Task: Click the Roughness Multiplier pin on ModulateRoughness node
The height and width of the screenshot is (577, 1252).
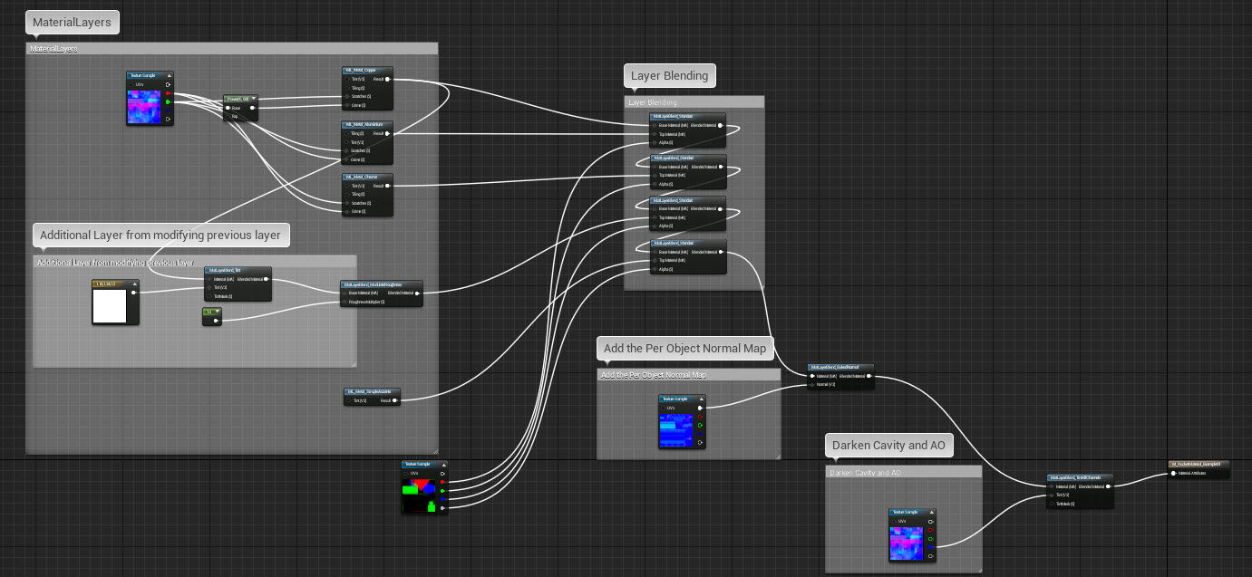Action: pos(345,302)
